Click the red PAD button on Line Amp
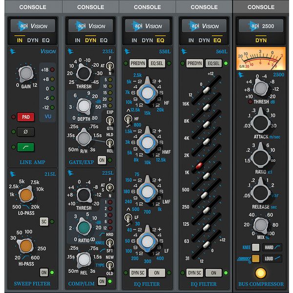Image resolution: width=293 pixels, height=293 pixels. point(26,117)
